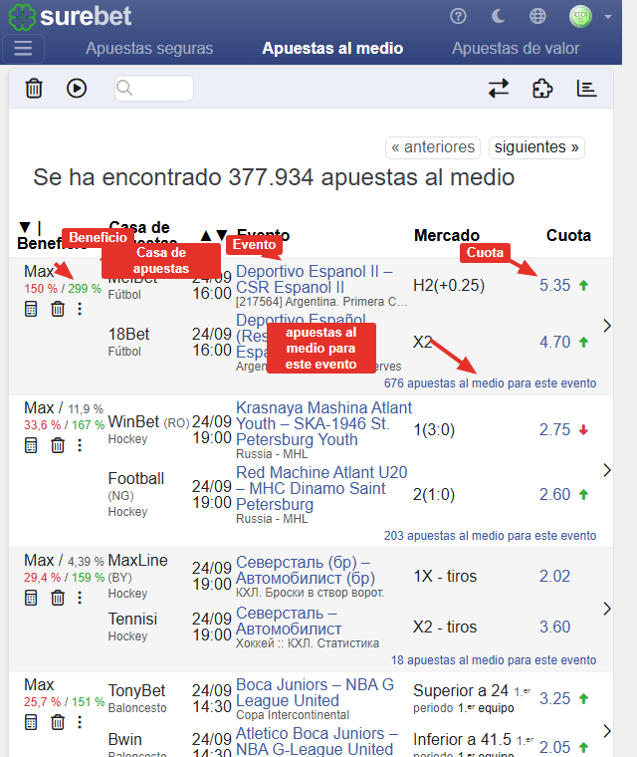
Task: Open Северсталь (бр) – Автомобилист (бр) event
Action: pos(306,570)
